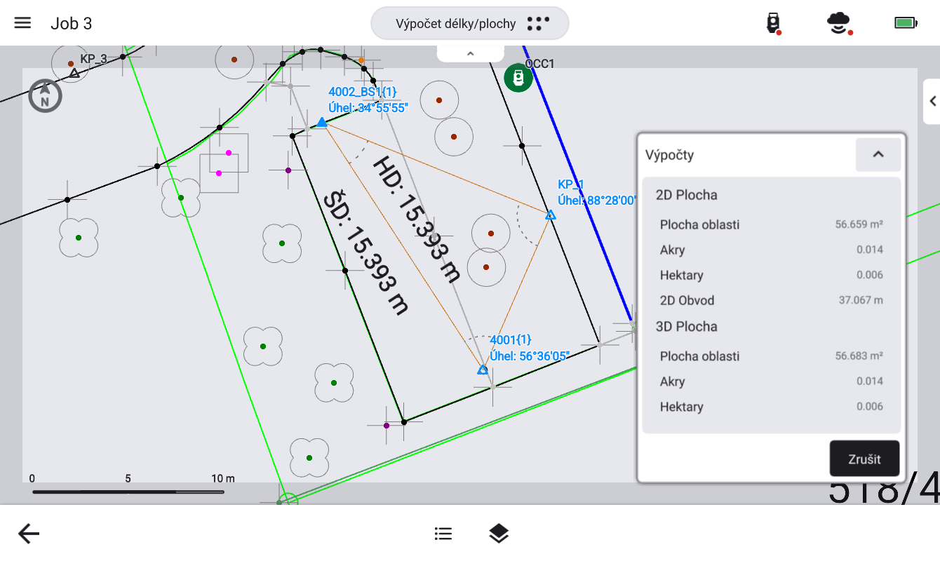Screen dimensions: 940x561
Task: Select the 2D Plocha heading
Action: [687, 195]
